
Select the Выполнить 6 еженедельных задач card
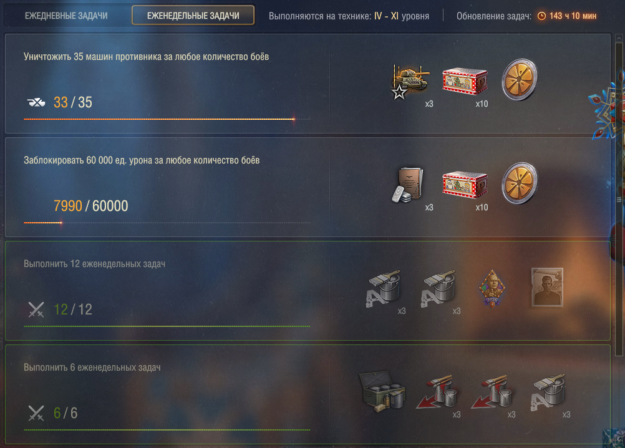308,394
